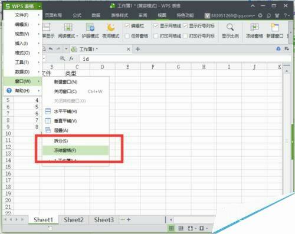Screen dimensions: 295x234
Task: Open the WPS 表格 main menu dropdown
Action: pos(23,6)
